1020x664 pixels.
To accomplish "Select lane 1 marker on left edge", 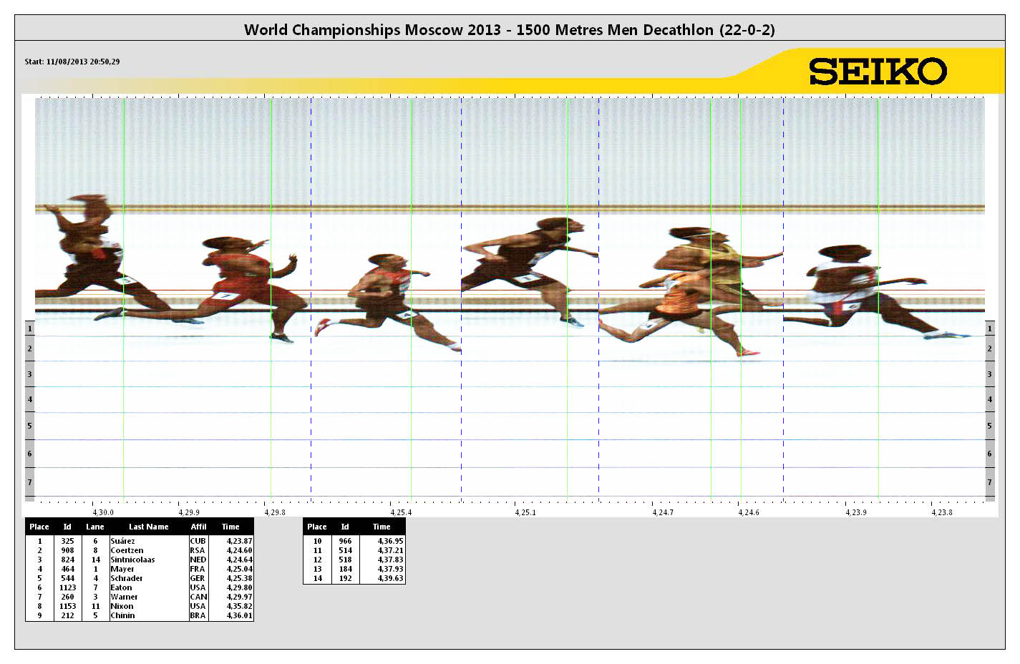I will pos(29,328).
